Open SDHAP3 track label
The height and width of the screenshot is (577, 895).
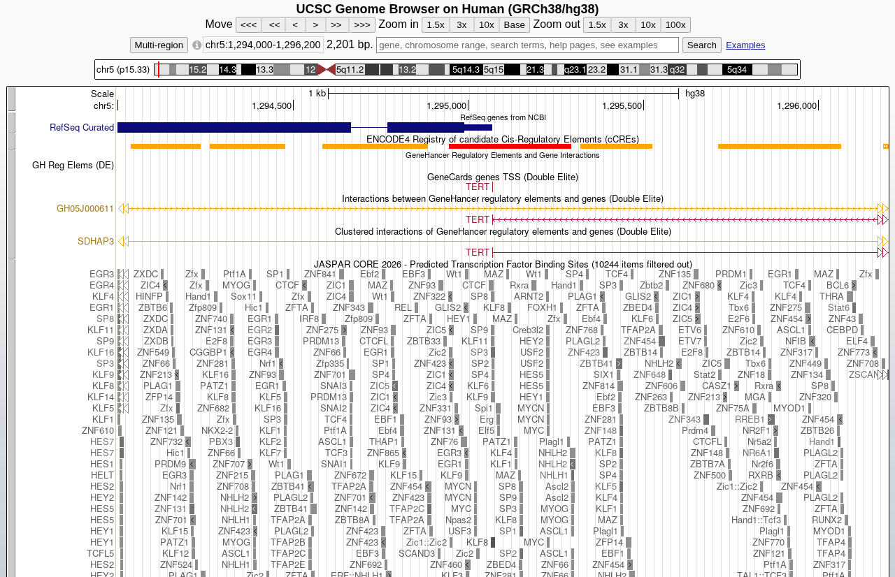(x=96, y=242)
